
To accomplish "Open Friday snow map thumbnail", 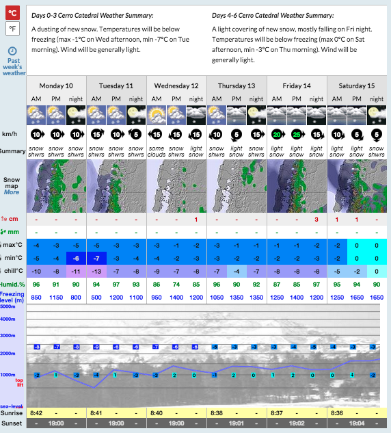I will 297,186.
